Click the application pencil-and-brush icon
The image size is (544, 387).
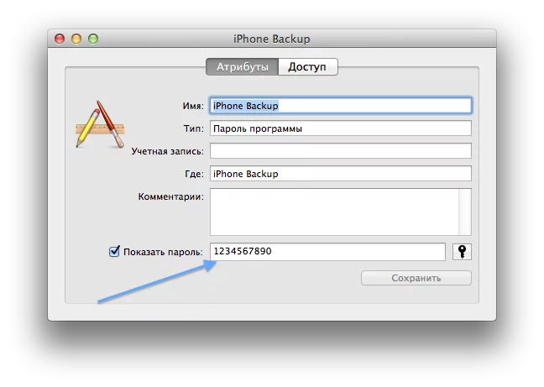click(x=100, y=124)
